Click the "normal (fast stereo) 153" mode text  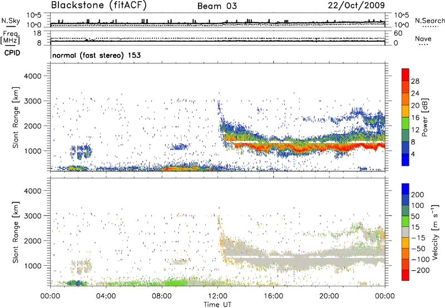96,55
